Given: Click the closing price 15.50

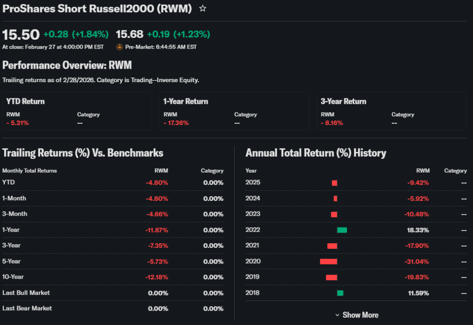Looking at the screenshot, I should pyautogui.click(x=21, y=35).
